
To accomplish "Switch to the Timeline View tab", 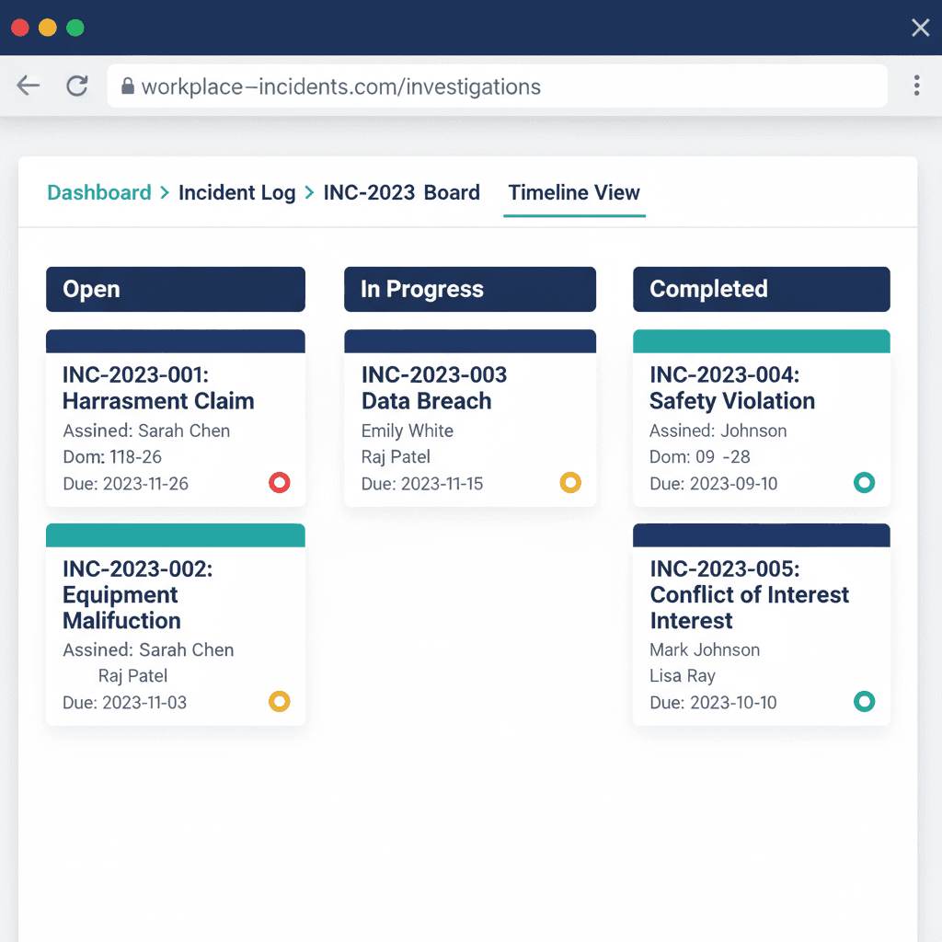I will 574,193.
